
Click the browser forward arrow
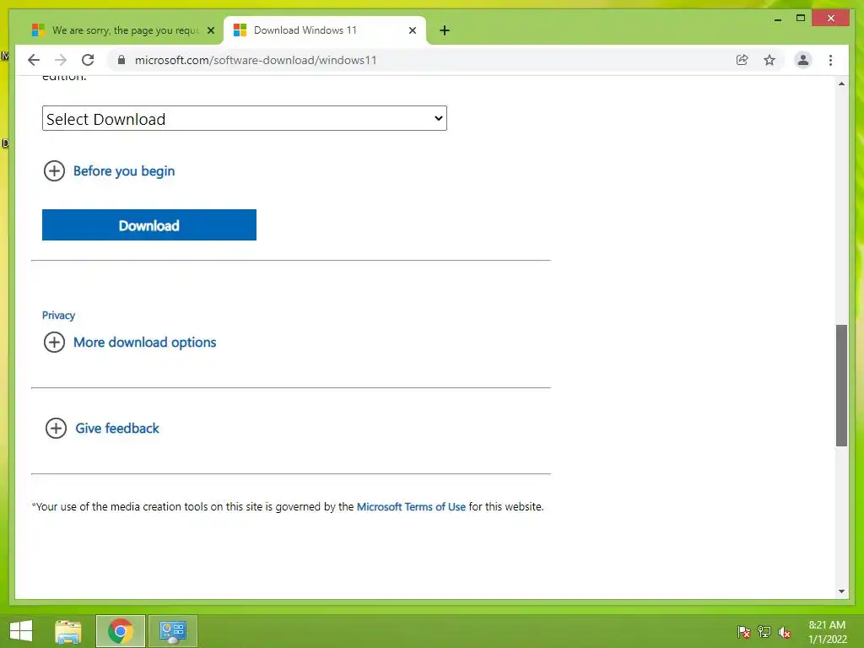coord(61,60)
